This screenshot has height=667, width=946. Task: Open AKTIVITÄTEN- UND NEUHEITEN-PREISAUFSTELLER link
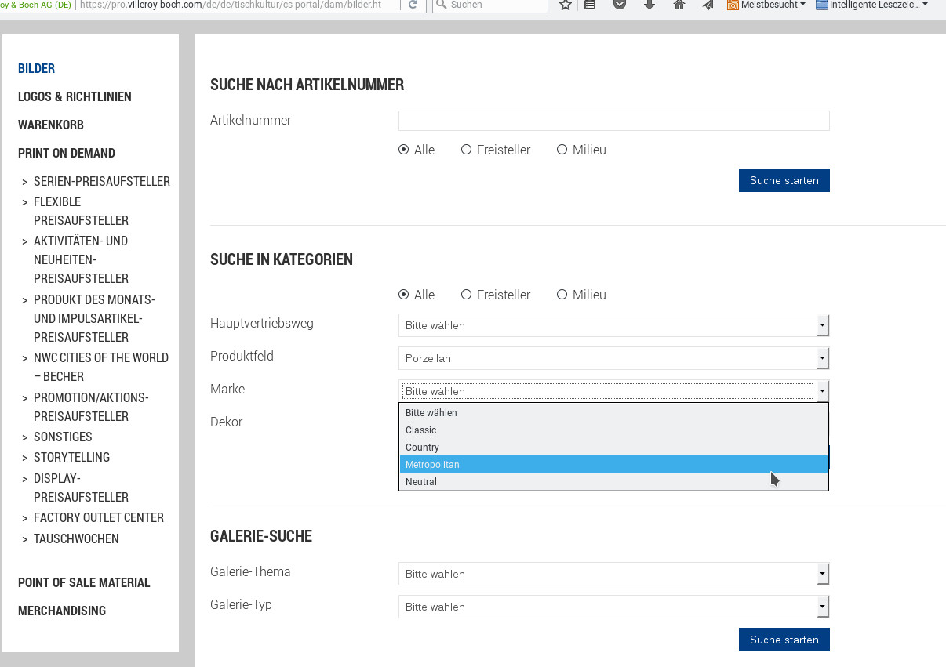click(81, 259)
